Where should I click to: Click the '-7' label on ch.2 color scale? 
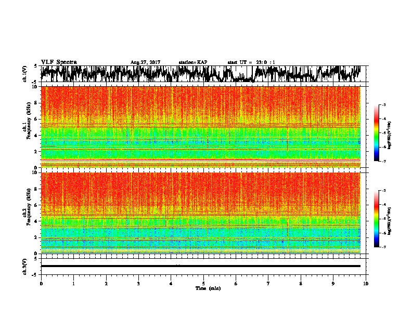384,247
